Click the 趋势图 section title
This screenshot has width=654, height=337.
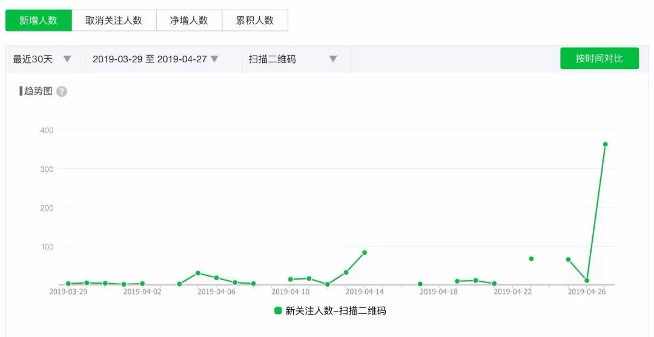tap(38, 91)
